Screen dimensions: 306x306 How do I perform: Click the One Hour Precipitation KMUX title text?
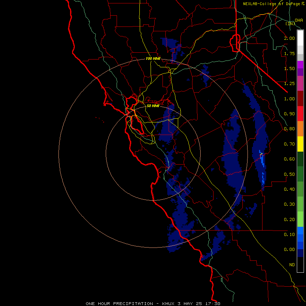point(153,304)
